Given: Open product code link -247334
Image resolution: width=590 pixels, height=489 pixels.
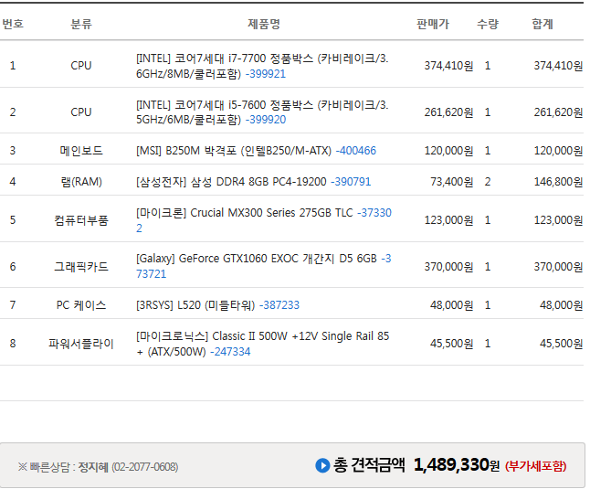Looking at the screenshot, I should [x=230, y=352].
